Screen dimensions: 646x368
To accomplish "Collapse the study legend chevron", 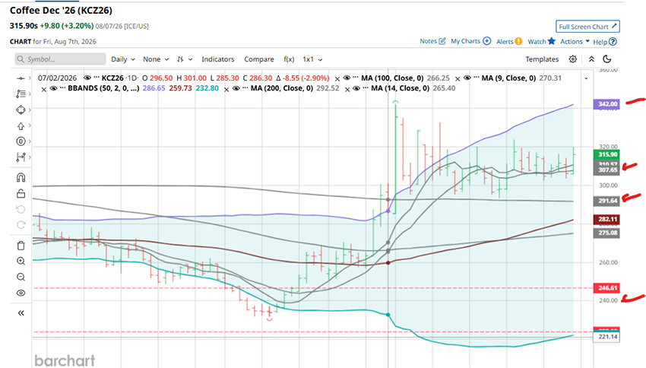I will point(586,78).
